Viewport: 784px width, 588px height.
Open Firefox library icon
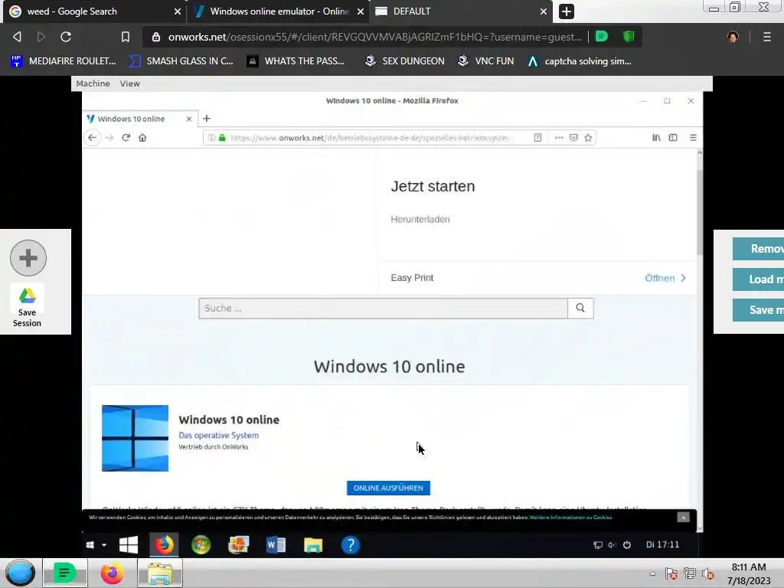point(656,138)
